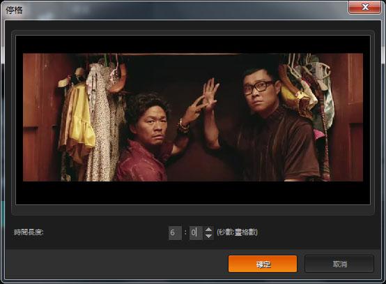Click the colon between the time fields
The image size is (386, 284).
pyautogui.click(x=185, y=232)
